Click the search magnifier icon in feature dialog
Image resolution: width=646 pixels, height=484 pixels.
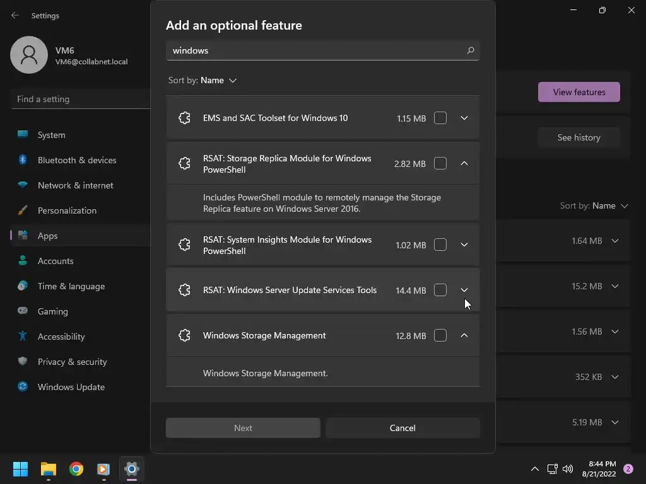tap(470, 50)
